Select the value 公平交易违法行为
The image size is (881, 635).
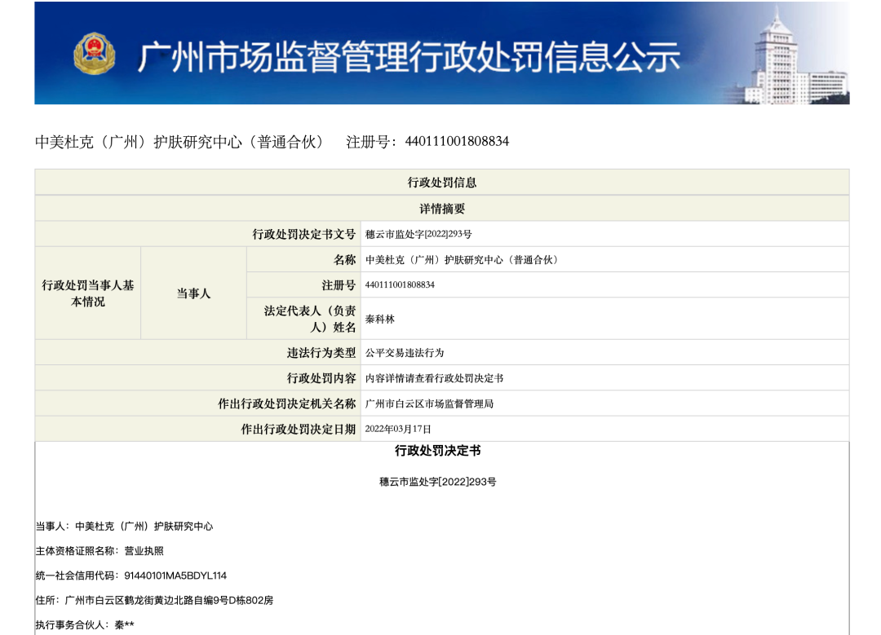point(405,353)
